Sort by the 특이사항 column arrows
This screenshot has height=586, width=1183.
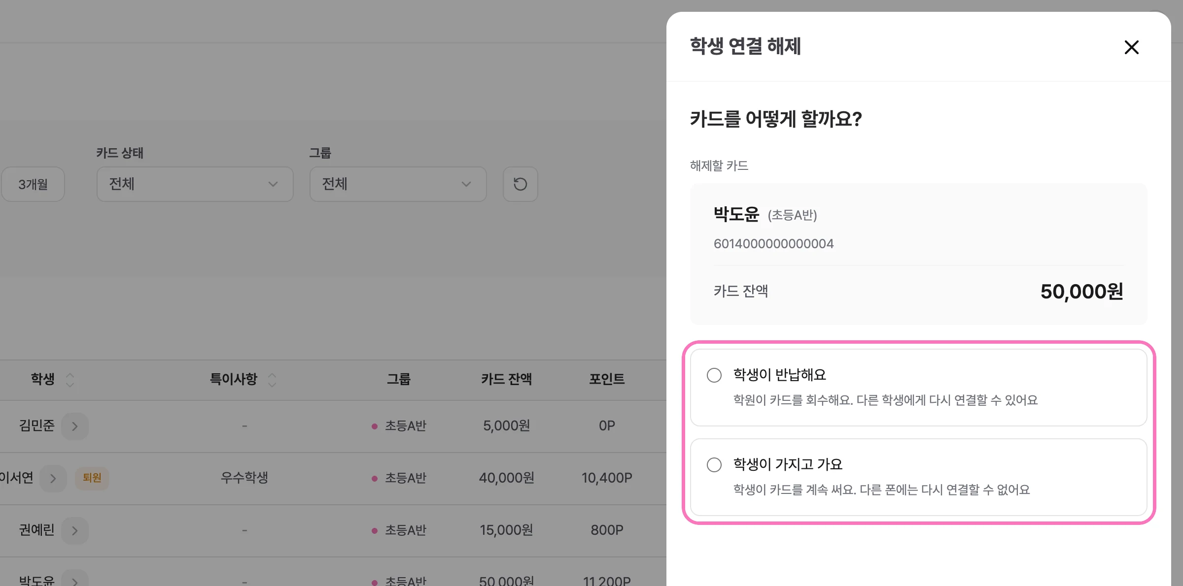pos(272,380)
